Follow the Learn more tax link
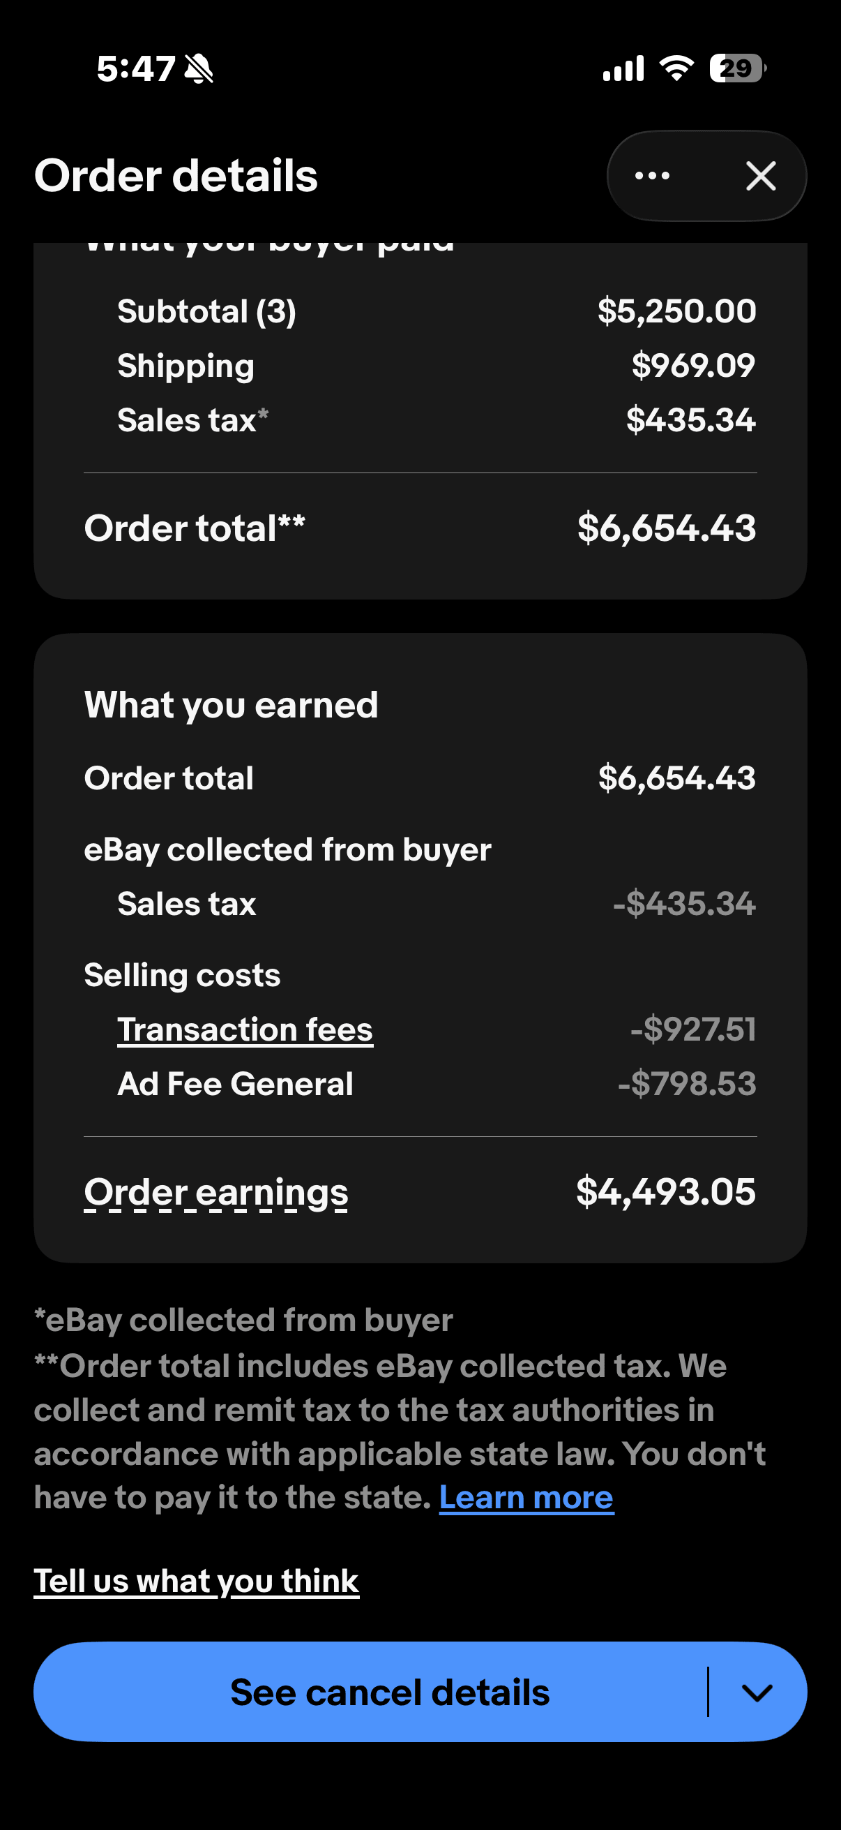The width and height of the screenshot is (841, 1830). point(526,1498)
